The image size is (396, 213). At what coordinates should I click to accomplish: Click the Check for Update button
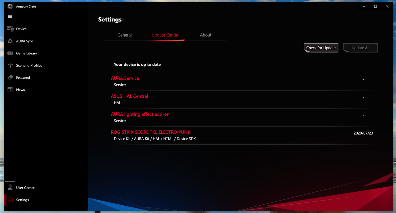[x=321, y=48]
